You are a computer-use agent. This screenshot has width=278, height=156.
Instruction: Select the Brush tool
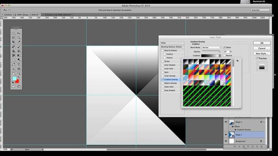(x=19, y=47)
